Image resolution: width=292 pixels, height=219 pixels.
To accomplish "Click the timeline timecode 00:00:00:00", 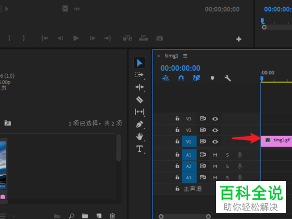I will (x=180, y=68).
